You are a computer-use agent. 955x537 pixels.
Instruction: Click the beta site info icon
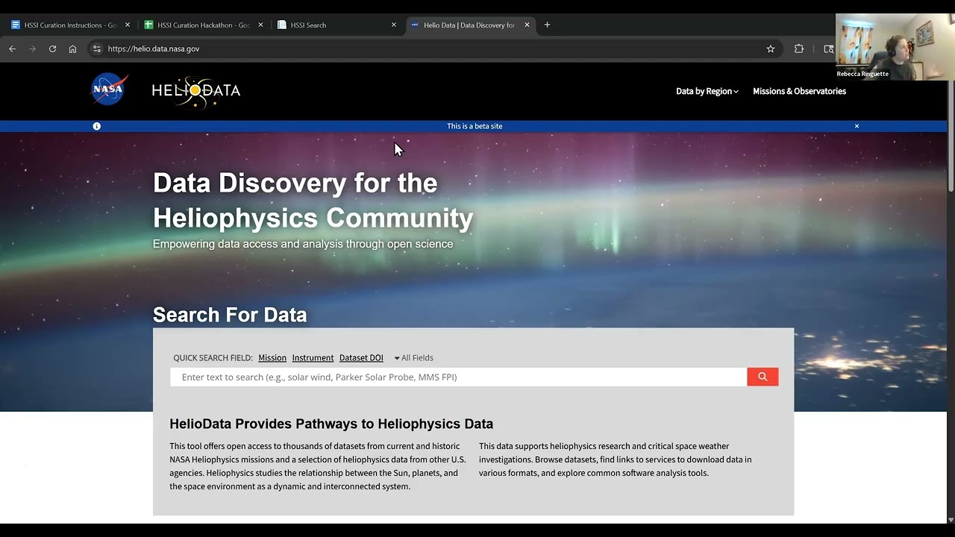(96, 126)
